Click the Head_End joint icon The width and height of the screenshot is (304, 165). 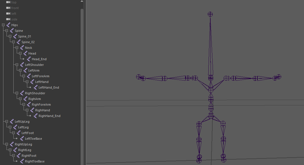click(x=29, y=59)
